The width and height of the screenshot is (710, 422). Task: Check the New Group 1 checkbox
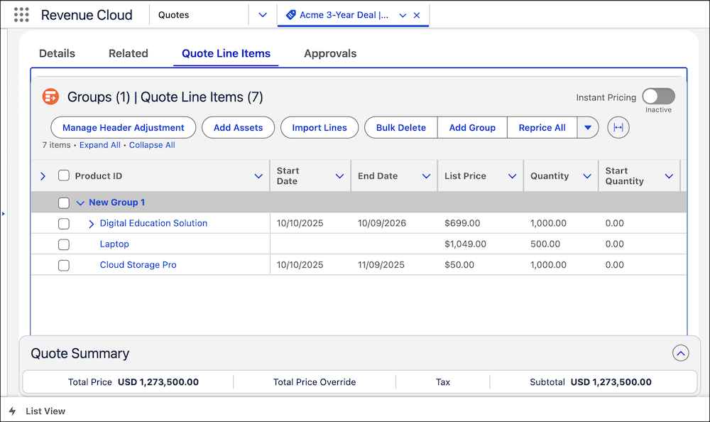coord(64,202)
